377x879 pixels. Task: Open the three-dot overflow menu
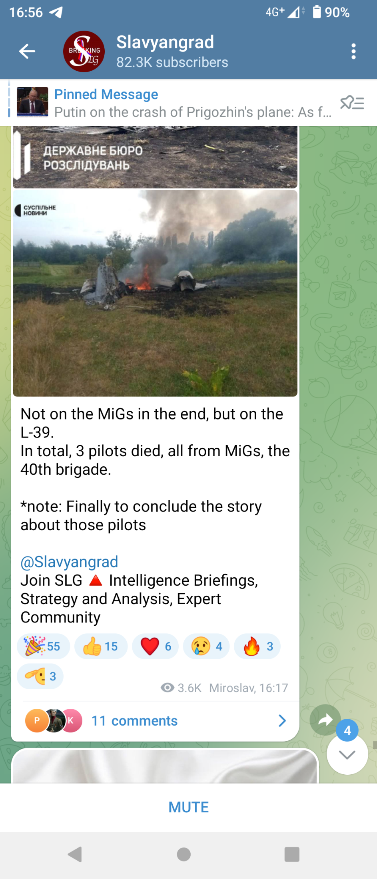(353, 52)
